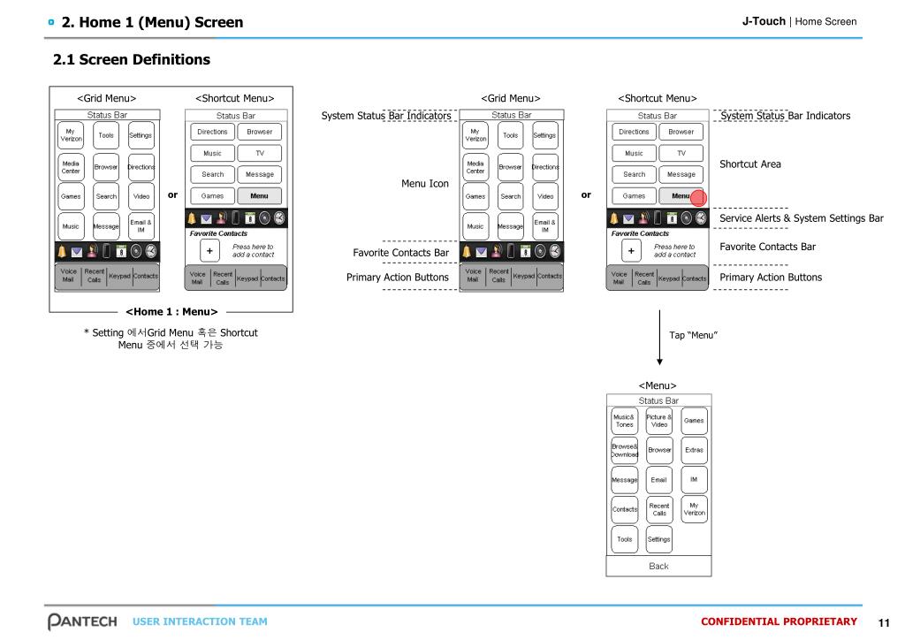Tap the clock icon in the annotated Shortcut Menu
The image size is (905, 640).
[701, 217]
